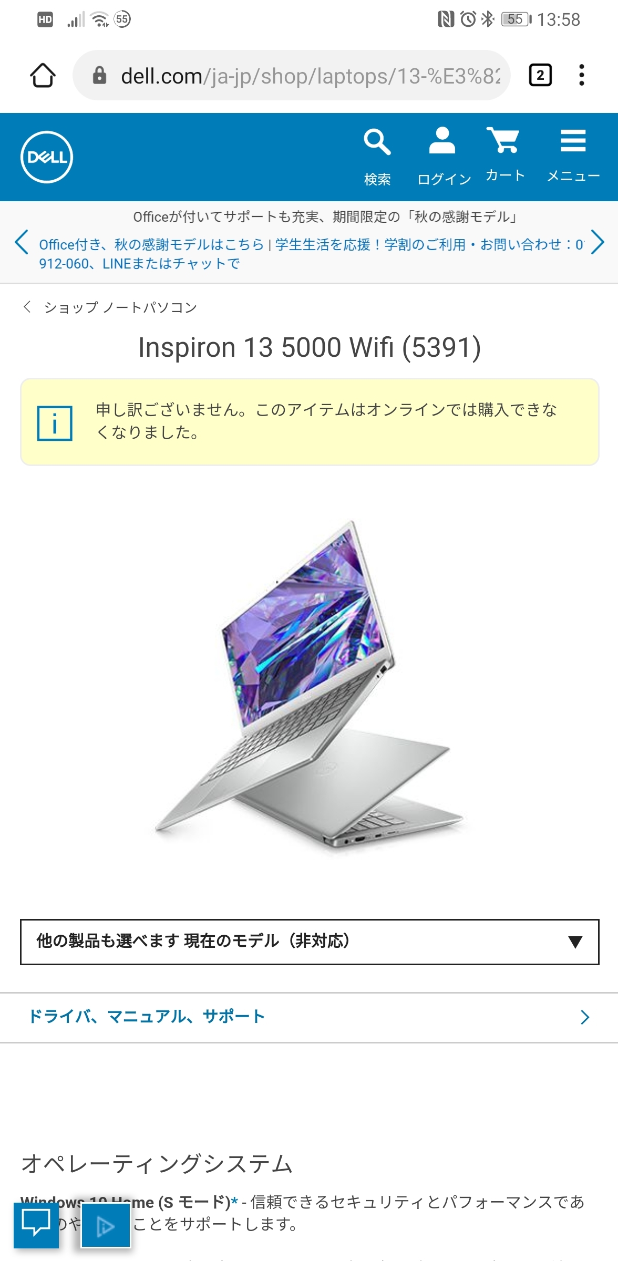Open ドライバ、マニュアル、サポート row
The height and width of the screenshot is (1261, 618).
(x=309, y=1017)
